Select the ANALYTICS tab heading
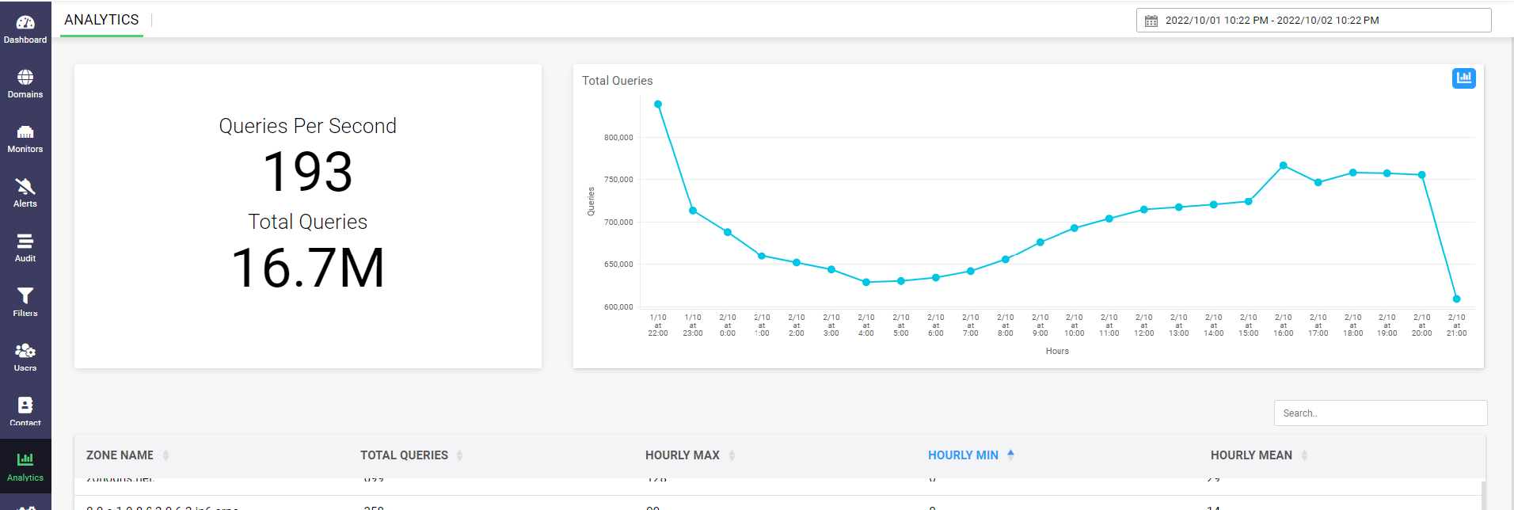 coord(101,20)
